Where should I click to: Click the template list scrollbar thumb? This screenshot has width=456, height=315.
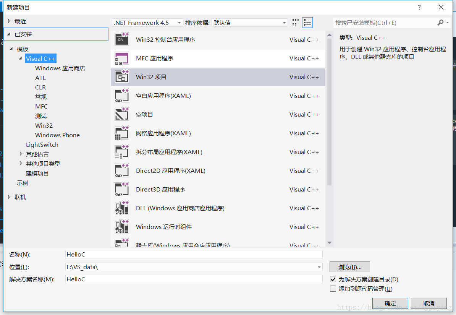click(x=329, y=112)
